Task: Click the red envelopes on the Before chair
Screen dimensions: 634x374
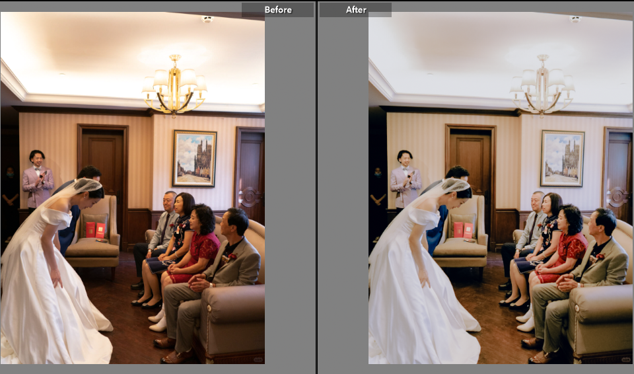Action: [95, 230]
